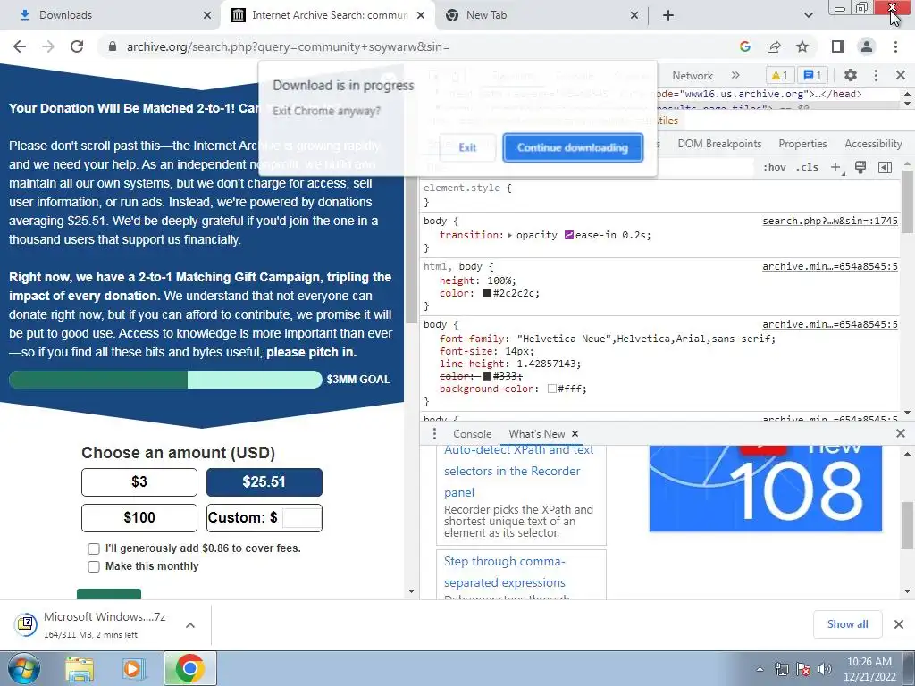Viewport: 915px width, 686px height.
Task: Close the DevTools panel
Action: click(x=901, y=75)
